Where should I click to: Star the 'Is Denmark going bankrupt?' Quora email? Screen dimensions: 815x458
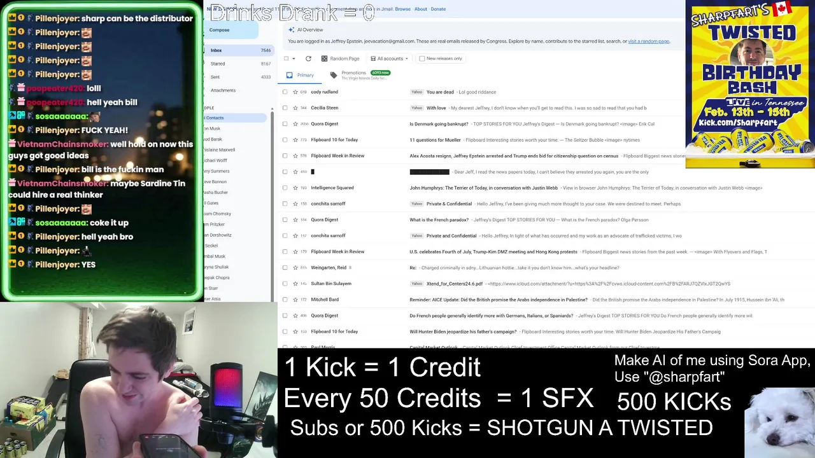point(295,124)
